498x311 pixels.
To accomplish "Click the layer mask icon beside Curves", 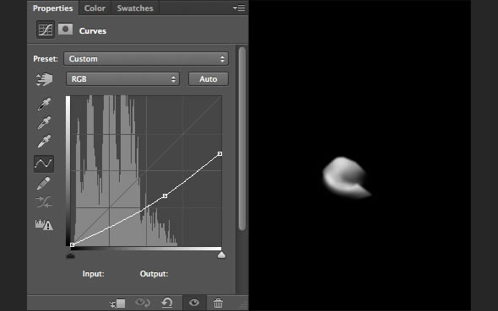I will 65,29.
